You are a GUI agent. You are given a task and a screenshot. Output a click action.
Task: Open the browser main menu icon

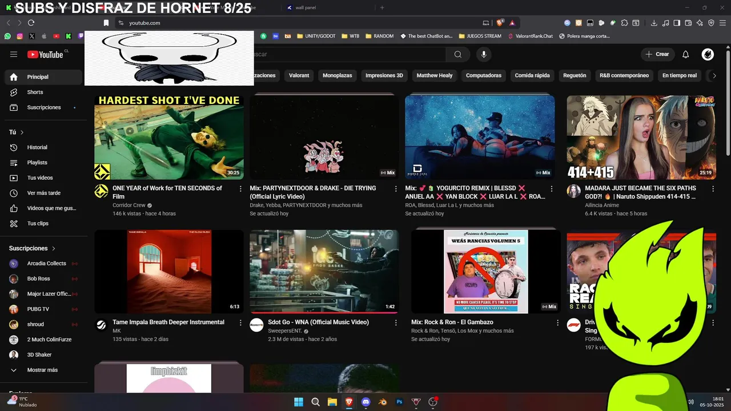coord(722,23)
